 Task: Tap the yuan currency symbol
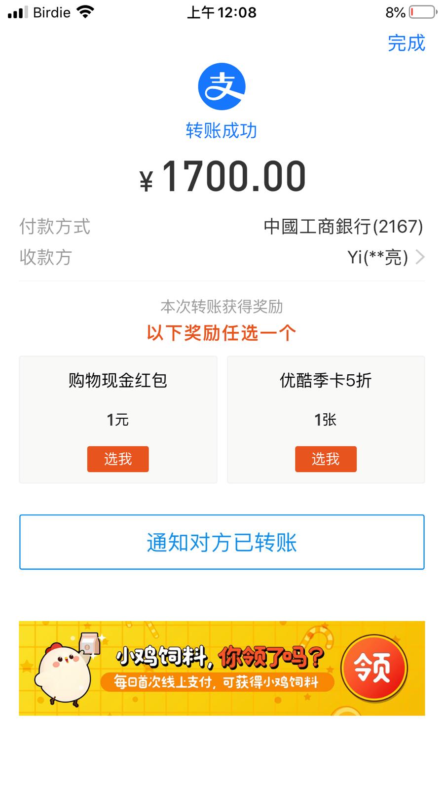click(147, 180)
